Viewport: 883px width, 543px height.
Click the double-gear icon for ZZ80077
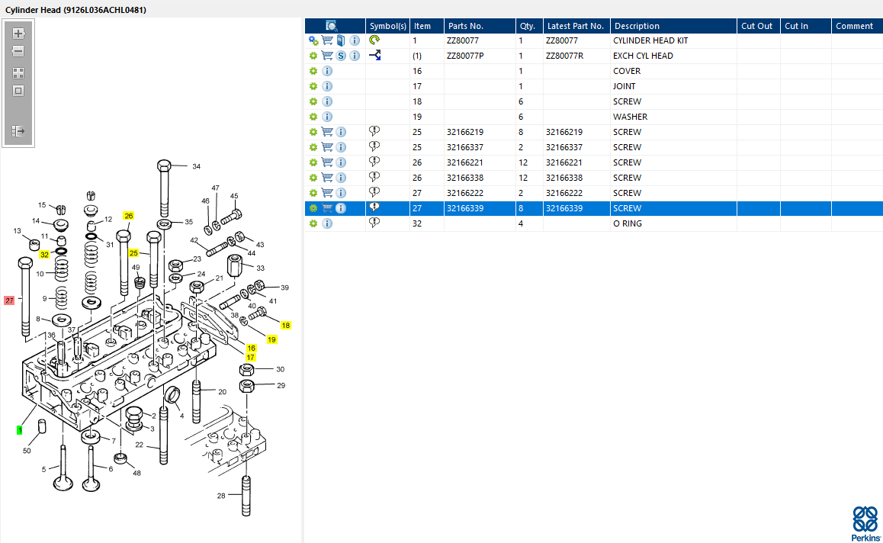click(x=313, y=40)
